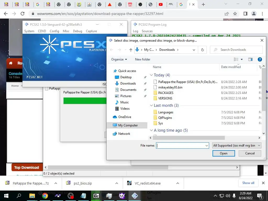Screen dimensions: 268x201
Task: Select the Languages folder
Action: (x=166, y=112)
